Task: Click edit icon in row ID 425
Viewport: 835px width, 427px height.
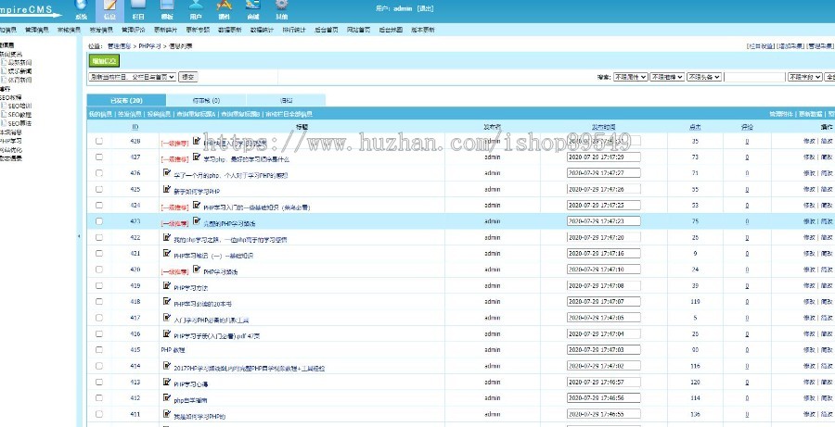Action: 167,189
